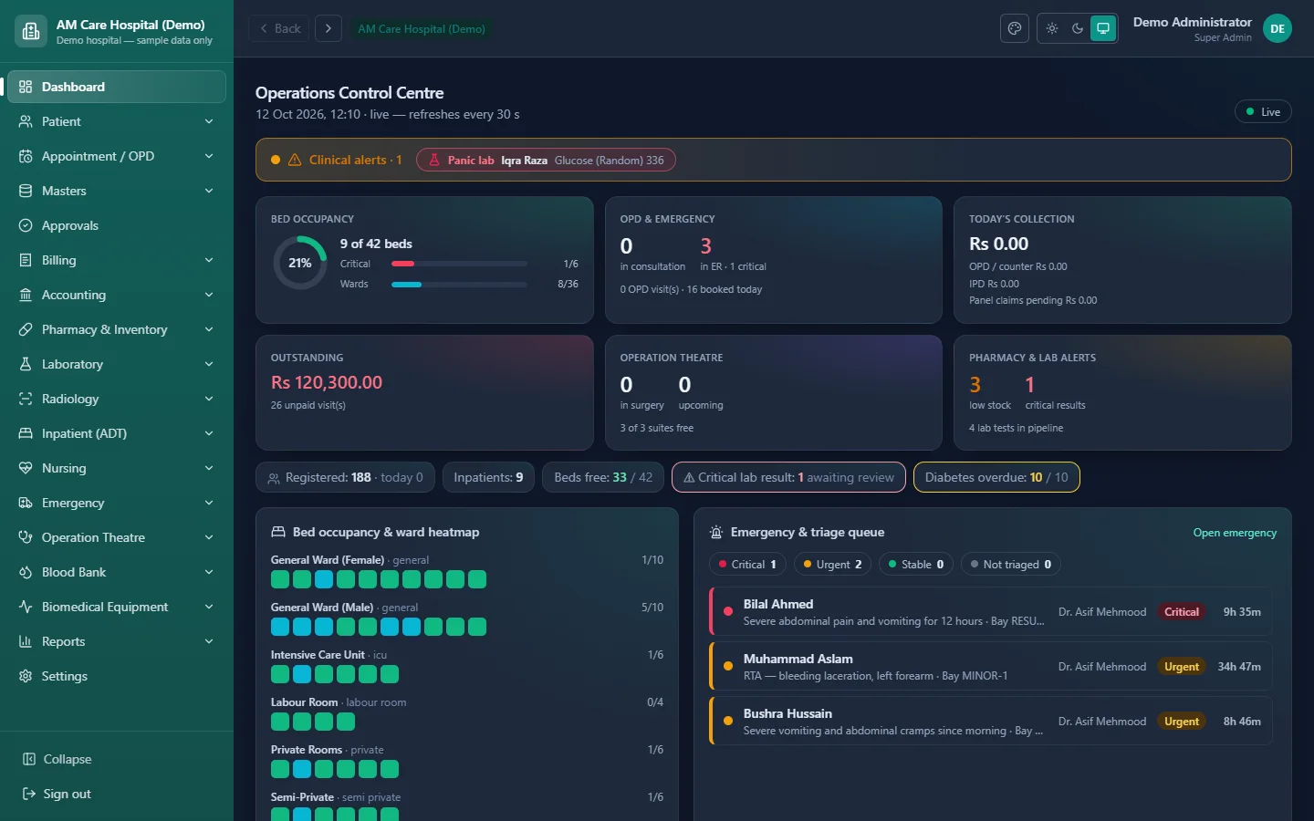Click the Blood Bank drop icon

tap(26, 572)
